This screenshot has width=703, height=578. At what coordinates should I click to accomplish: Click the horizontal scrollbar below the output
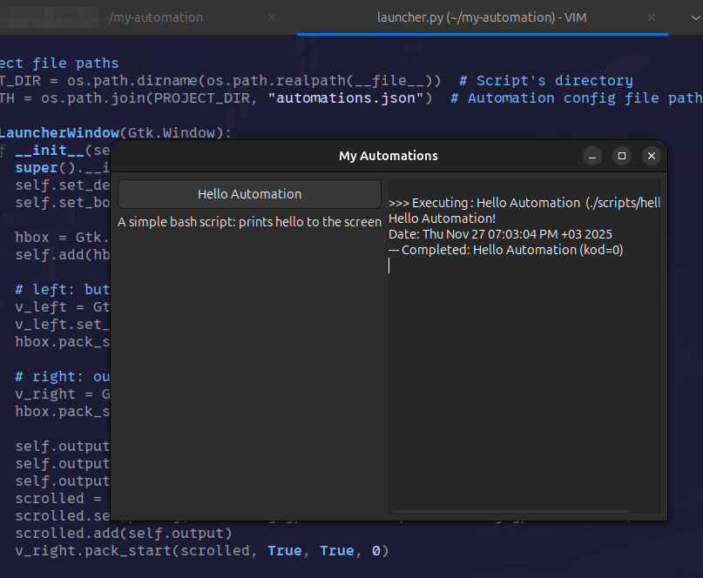(510, 513)
